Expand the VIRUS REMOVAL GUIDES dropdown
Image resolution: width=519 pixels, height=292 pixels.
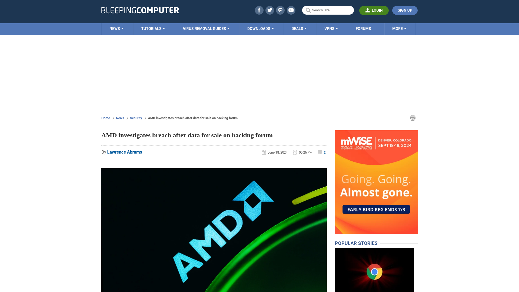206,28
